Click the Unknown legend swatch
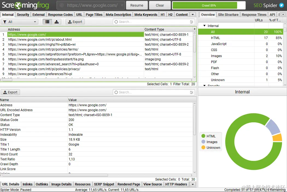The height and width of the screenshot is (192, 287). pyautogui.click(x=203, y=147)
